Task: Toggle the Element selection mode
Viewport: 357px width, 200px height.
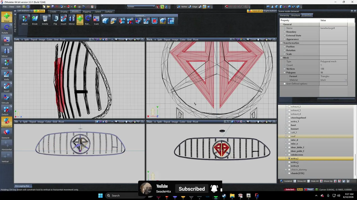Action: [x=6, y=134]
